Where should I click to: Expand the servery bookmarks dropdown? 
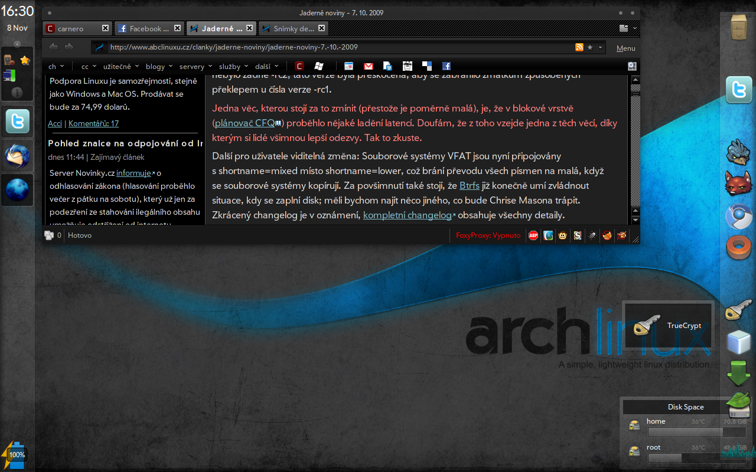point(195,67)
